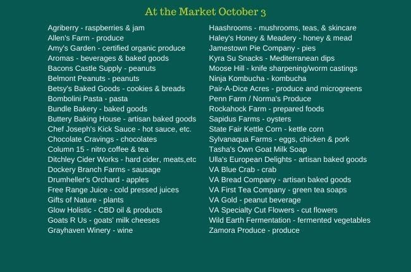This screenshot has height=272, width=411.
Task: Click Column 15 nitro coffee entry
Action: 98,149
